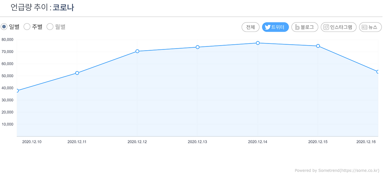Screen dimensions: 383x173
Task: Click the Instagram camera icon
Action: 326,27
